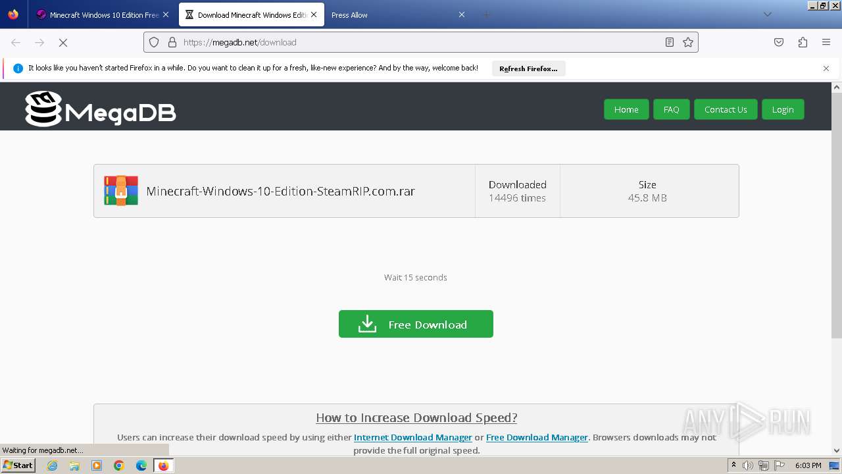Toggle reader view icon
This screenshot has width=842, height=474.
tap(670, 42)
